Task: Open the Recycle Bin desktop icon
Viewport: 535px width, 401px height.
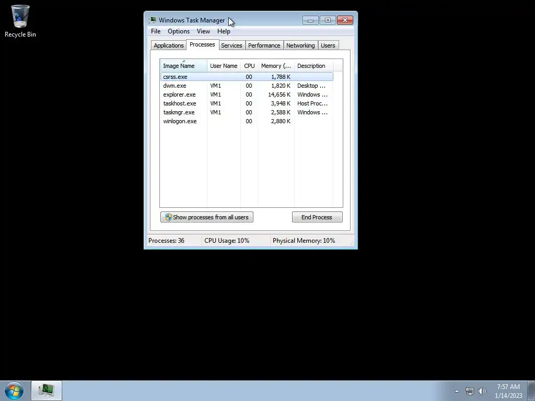Action: click(x=20, y=21)
